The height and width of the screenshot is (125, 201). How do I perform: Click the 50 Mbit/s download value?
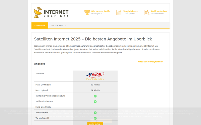coord(95,85)
